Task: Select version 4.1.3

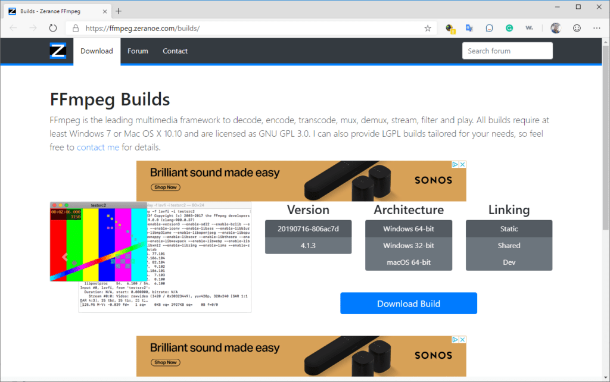Action: coord(308,246)
